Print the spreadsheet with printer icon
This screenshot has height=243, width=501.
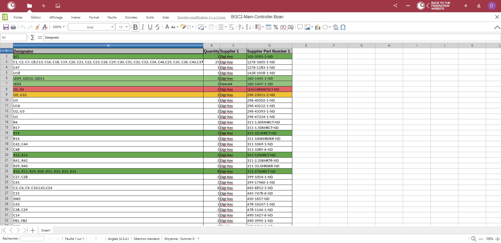coord(13,27)
